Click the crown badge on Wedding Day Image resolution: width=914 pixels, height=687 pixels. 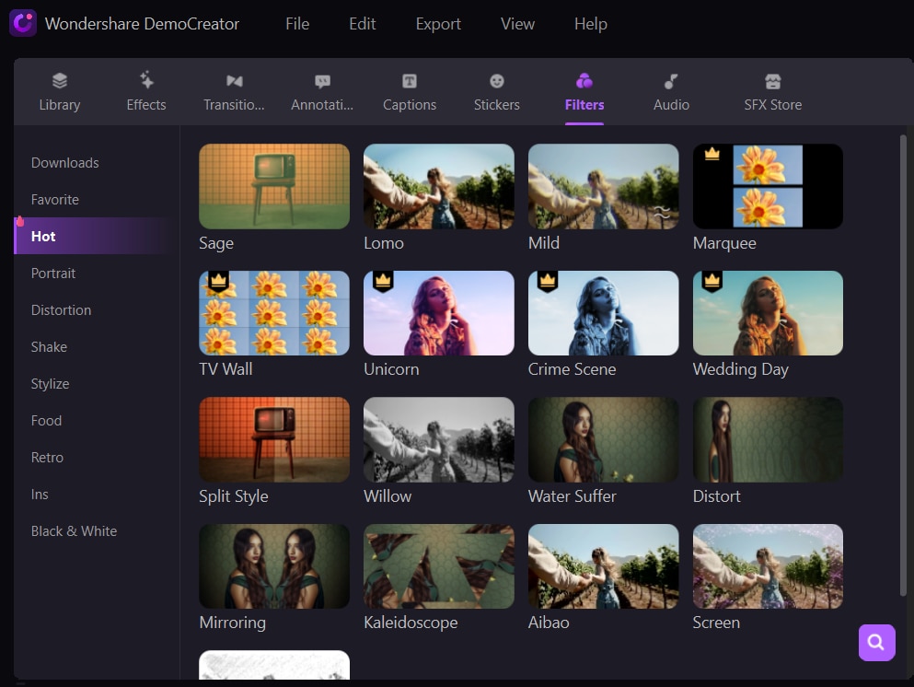pos(712,282)
